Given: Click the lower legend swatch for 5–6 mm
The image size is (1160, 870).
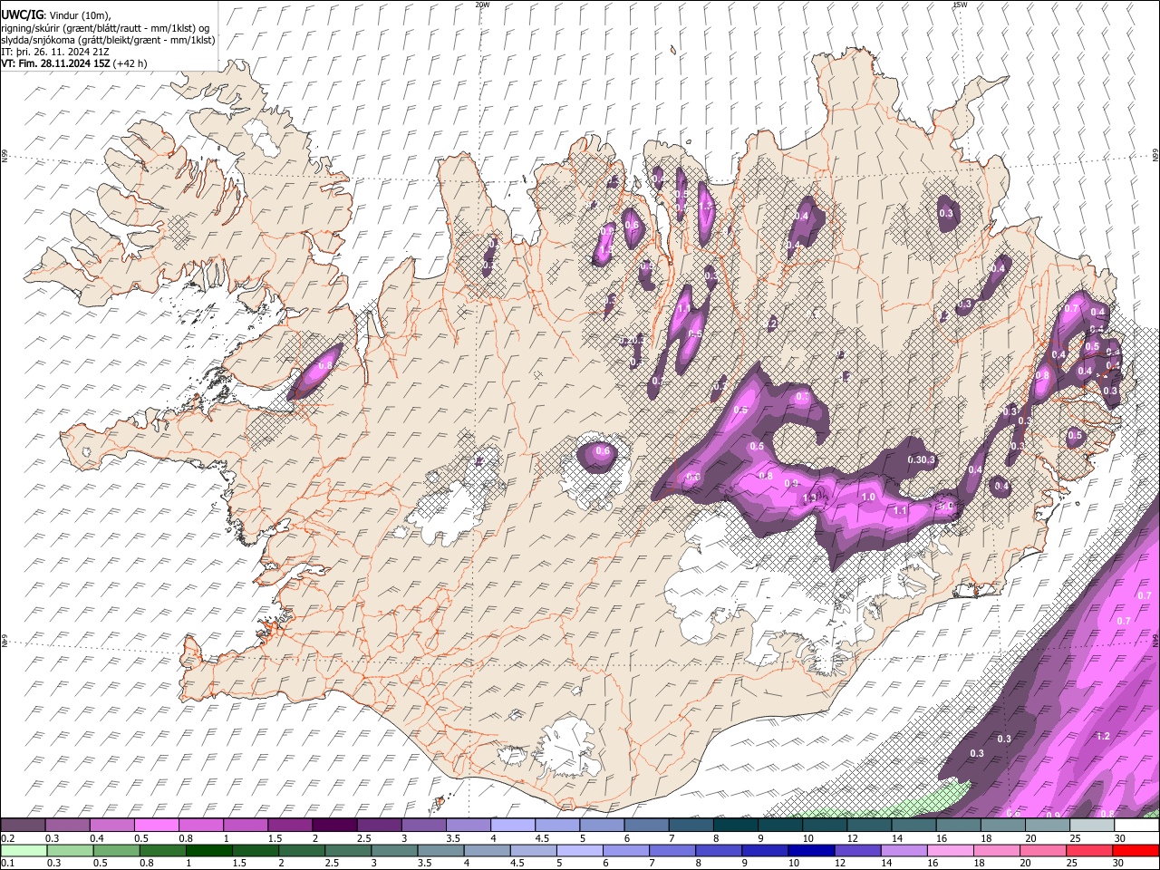Looking at the screenshot, I should [579, 851].
